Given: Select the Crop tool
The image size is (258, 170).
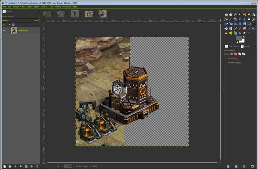Looking at the screenshot, I should tap(254, 19).
